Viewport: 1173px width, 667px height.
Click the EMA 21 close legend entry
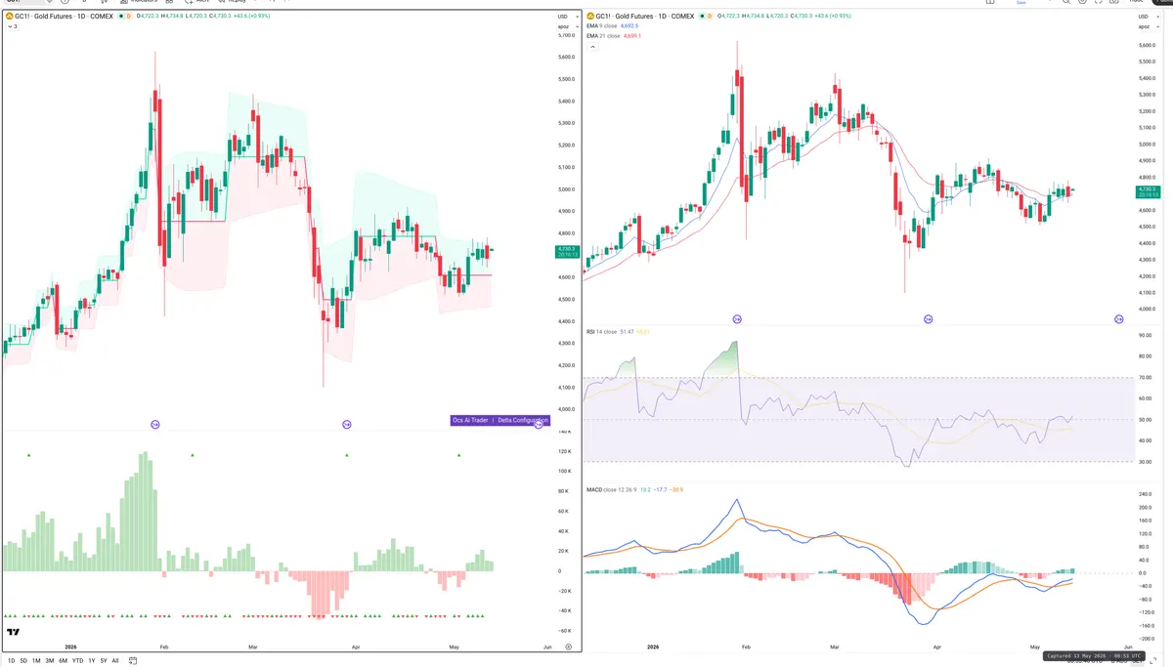pyautogui.click(x=602, y=36)
